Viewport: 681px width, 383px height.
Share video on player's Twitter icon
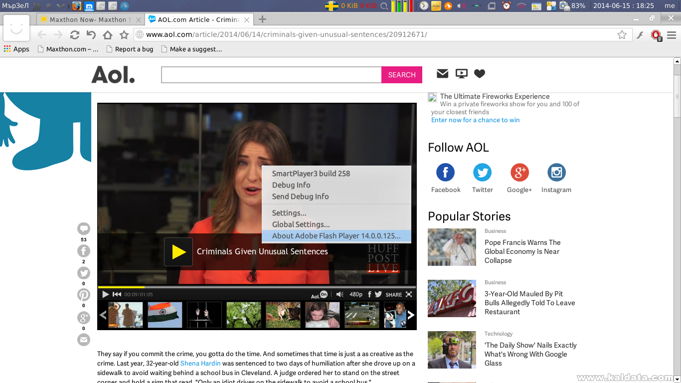pyautogui.click(x=378, y=294)
